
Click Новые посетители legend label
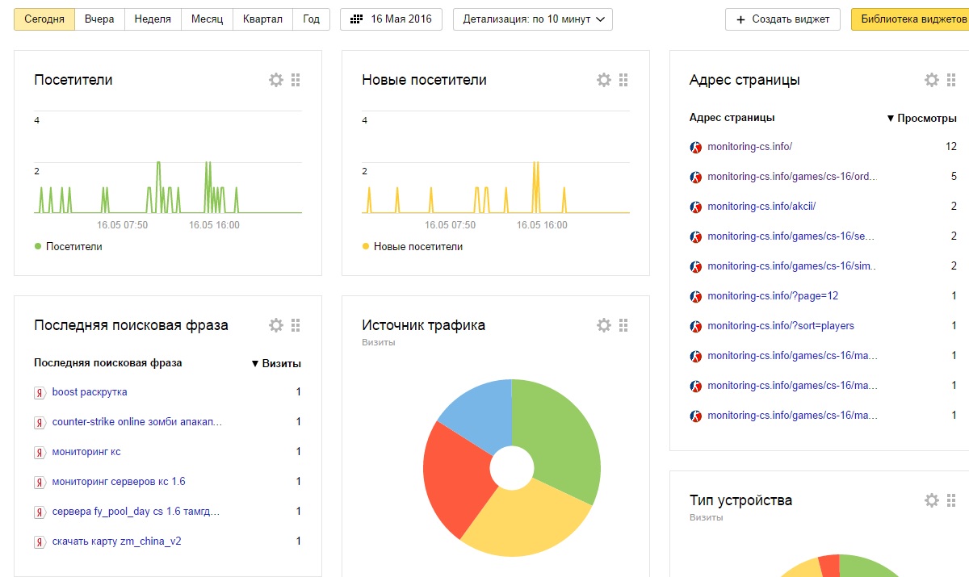418,247
